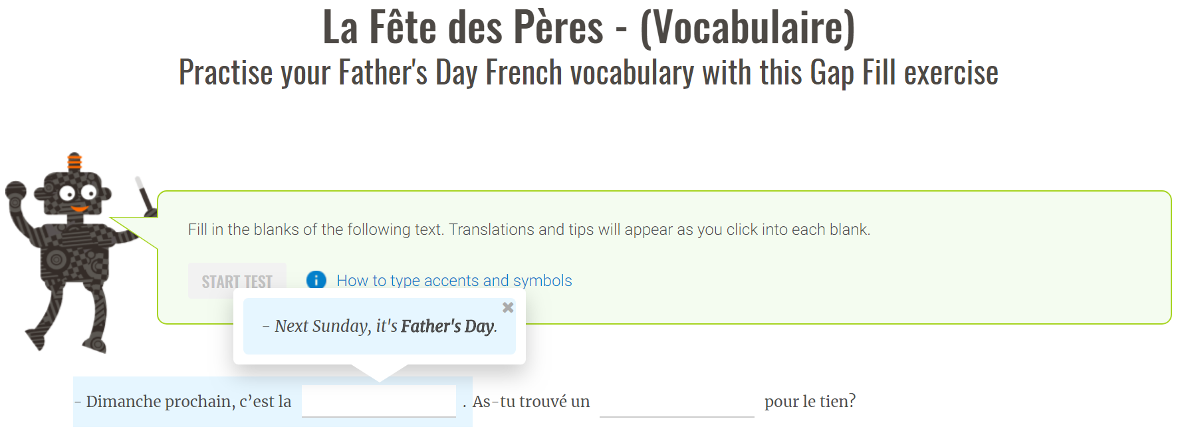Click the blue info circle icon
Viewport: 1178px width, 433px height.
click(x=316, y=280)
